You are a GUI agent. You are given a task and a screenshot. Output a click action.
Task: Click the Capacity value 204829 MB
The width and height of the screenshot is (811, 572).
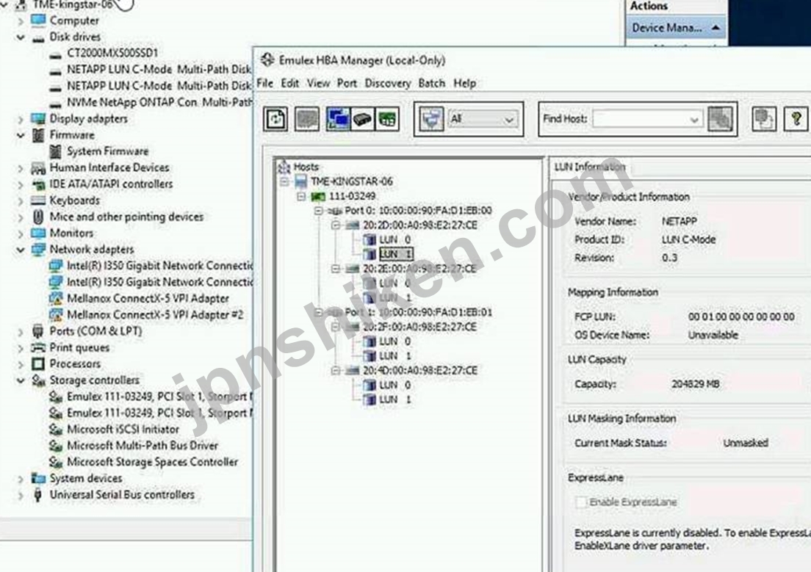(695, 384)
